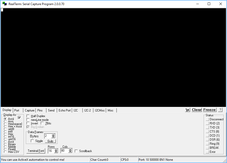
Task: Freeze the terminal output
Action: tap(209, 110)
